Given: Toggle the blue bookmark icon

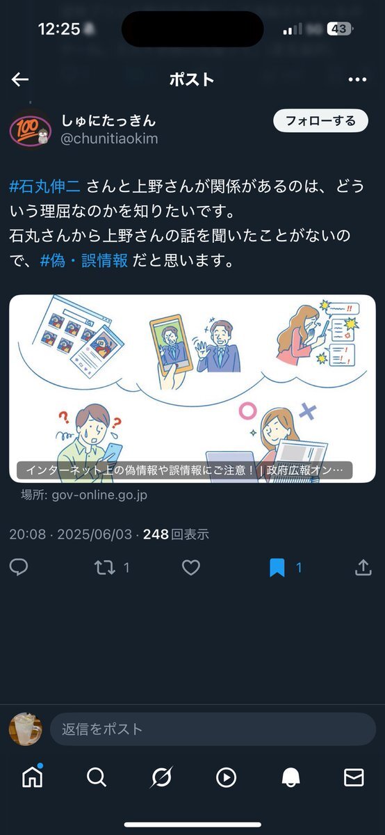Looking at the screenshot, I should [277, 568].
